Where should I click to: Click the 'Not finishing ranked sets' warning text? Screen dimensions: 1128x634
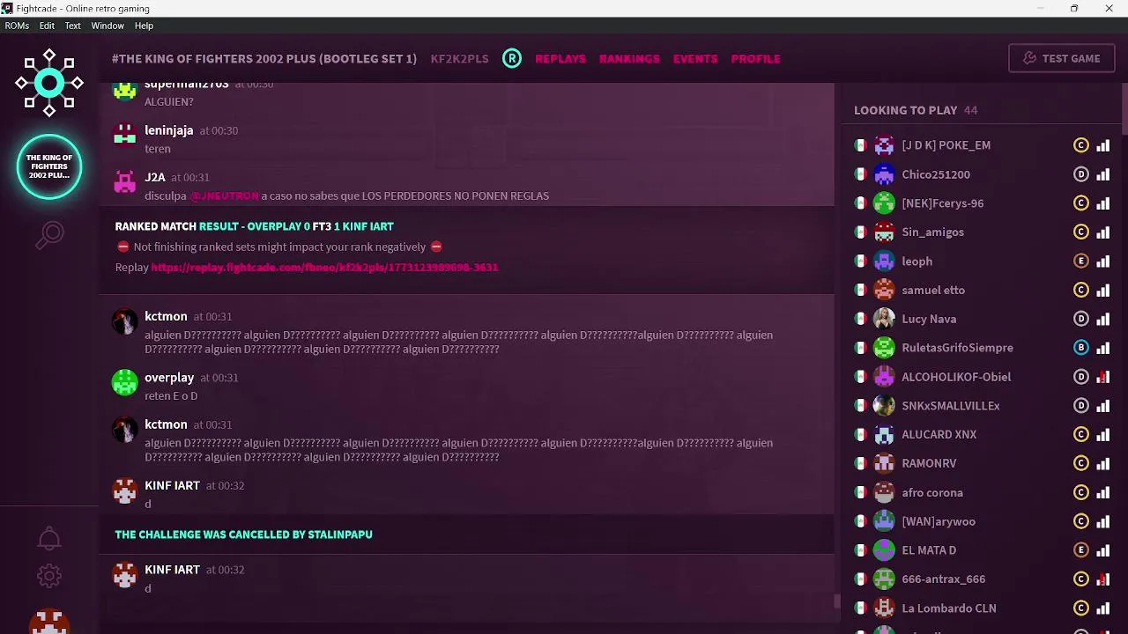coord(279,247)
